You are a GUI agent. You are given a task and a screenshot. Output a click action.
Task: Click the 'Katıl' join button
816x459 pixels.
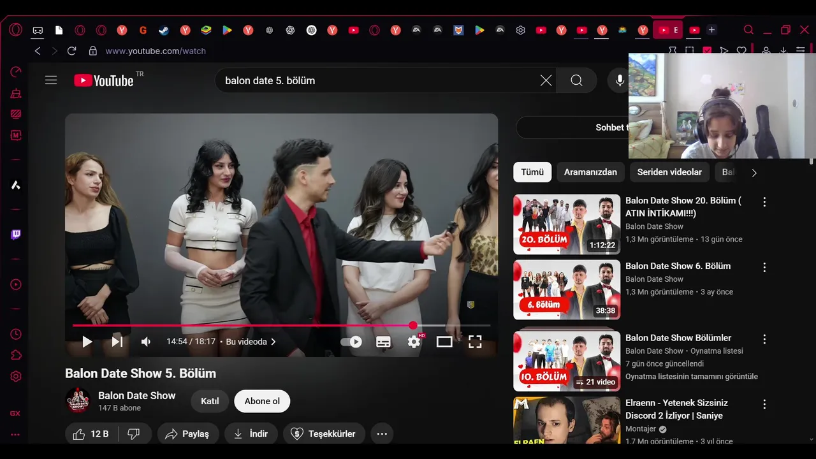[210, 401]
